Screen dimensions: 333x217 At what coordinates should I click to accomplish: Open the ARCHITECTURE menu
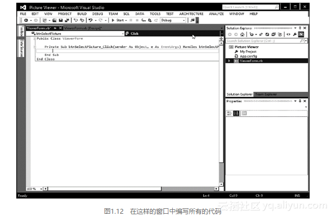[191, 14]
